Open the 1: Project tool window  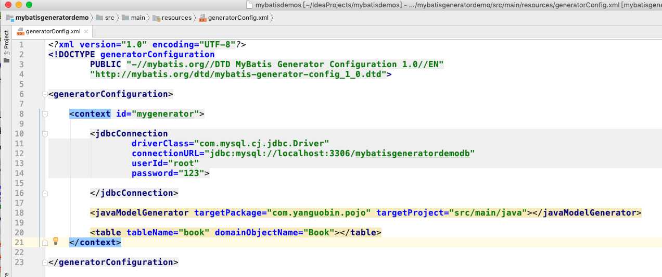[x=6, y=47]
